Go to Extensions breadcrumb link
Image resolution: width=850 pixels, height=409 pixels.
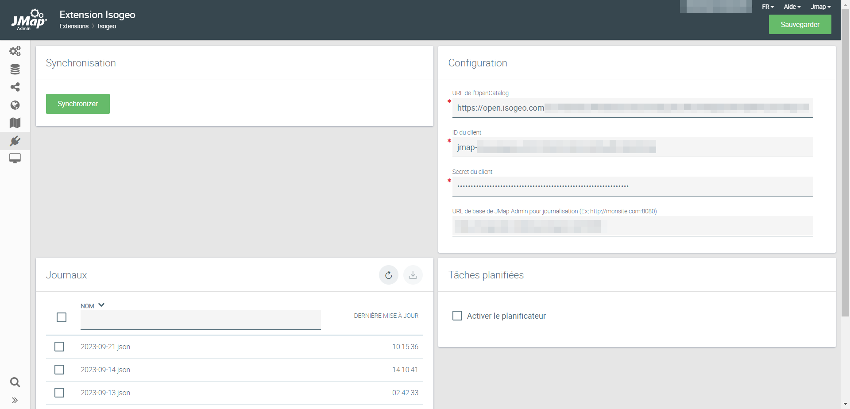pyautogui.click(x=74, y=26)
